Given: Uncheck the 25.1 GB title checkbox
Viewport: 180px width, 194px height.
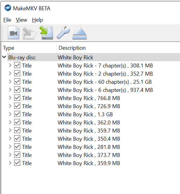Looking at the screenshot, I should (x=17, y=82).
